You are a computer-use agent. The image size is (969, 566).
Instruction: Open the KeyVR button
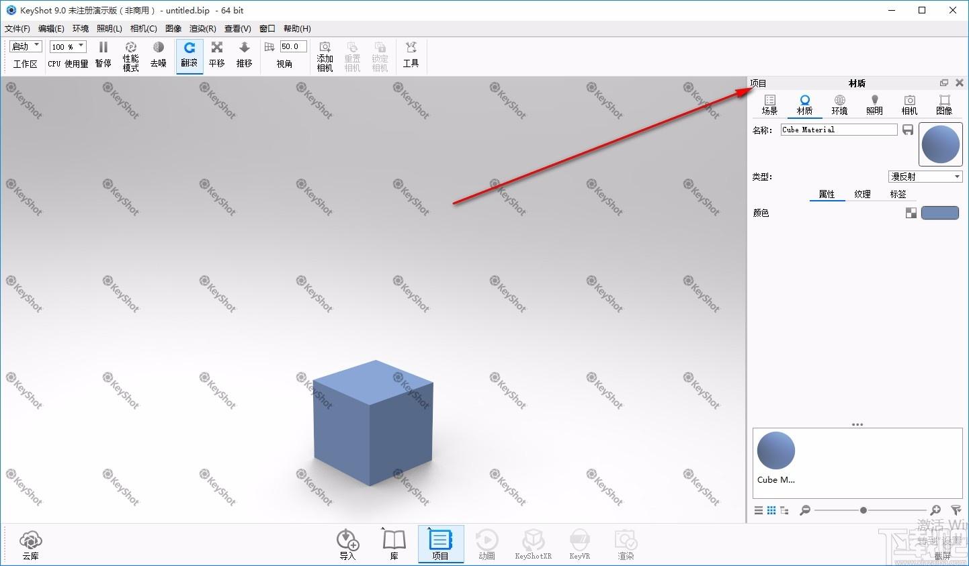click(x=579, y=545)
